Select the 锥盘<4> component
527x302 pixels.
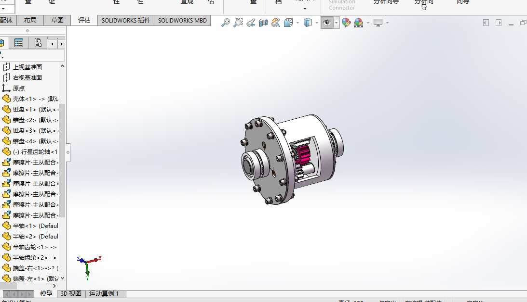click(35, 141)
